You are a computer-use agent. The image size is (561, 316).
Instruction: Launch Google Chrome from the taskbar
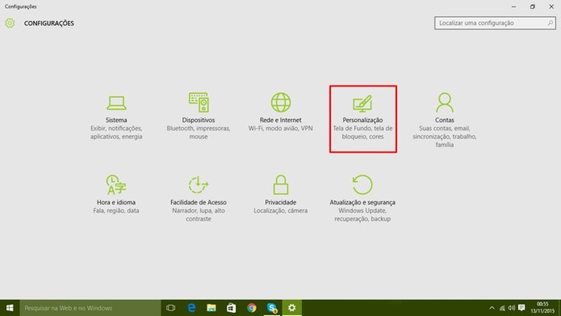click(251, 308)
